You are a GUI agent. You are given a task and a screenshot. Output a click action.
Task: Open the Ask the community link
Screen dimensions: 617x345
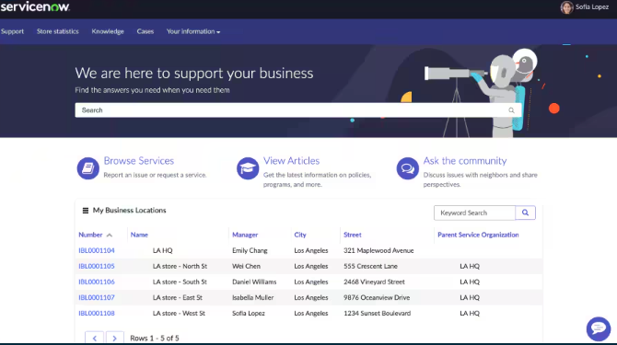(465, 161)
